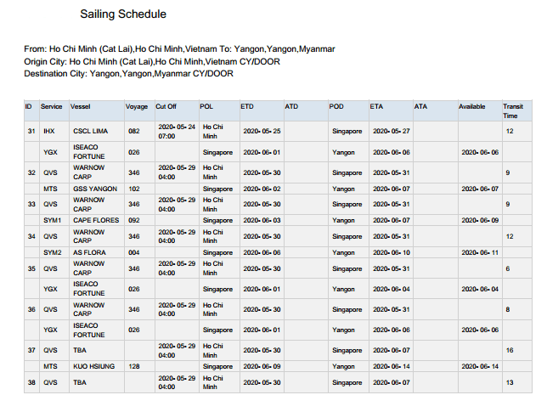Click transit time value 16
Image resolution: width=547 pixels, height=412 pixels.
tap(510, 350)
